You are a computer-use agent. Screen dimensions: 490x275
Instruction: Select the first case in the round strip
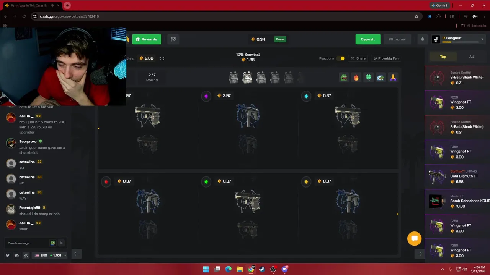pos(234,78)
